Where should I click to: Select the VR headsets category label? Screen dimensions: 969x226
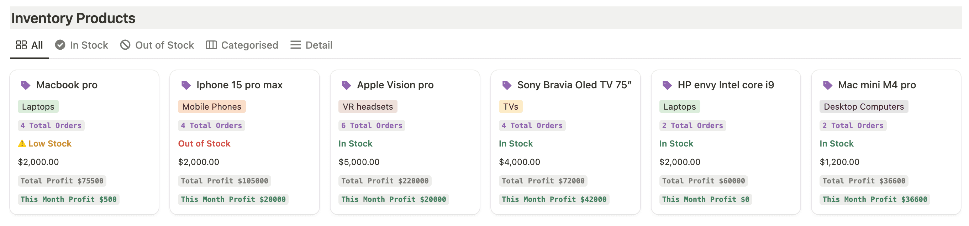pyautogui.click(x=368, y=107)
